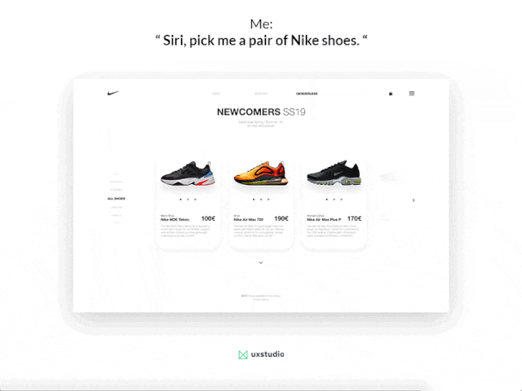Switch to the Women tab
The width and height of the screenshot is (522, 391).
261,94
